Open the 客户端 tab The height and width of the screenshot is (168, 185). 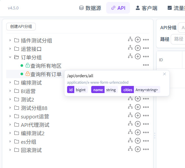coord(146,8)
